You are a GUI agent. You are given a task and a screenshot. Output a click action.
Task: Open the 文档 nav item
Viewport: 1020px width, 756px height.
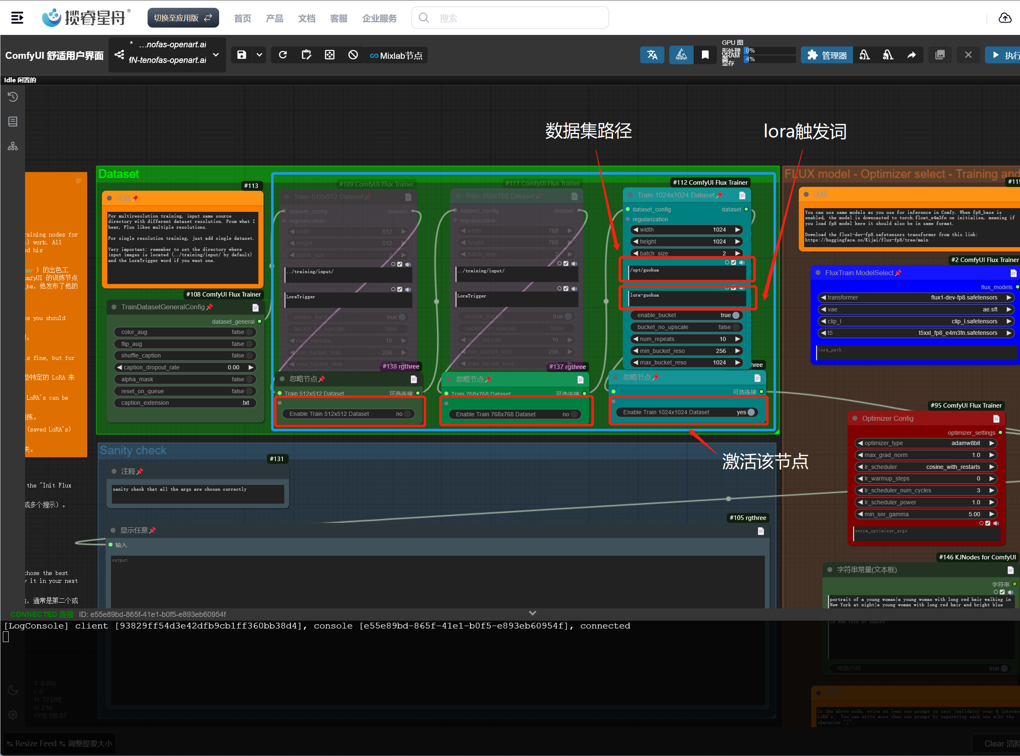point(306,19)
